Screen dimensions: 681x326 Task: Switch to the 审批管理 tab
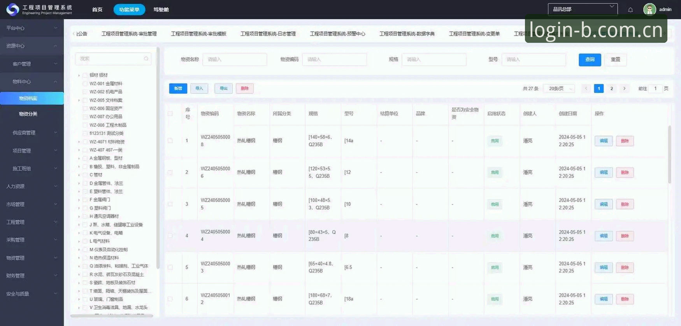(x=129, y=34)
